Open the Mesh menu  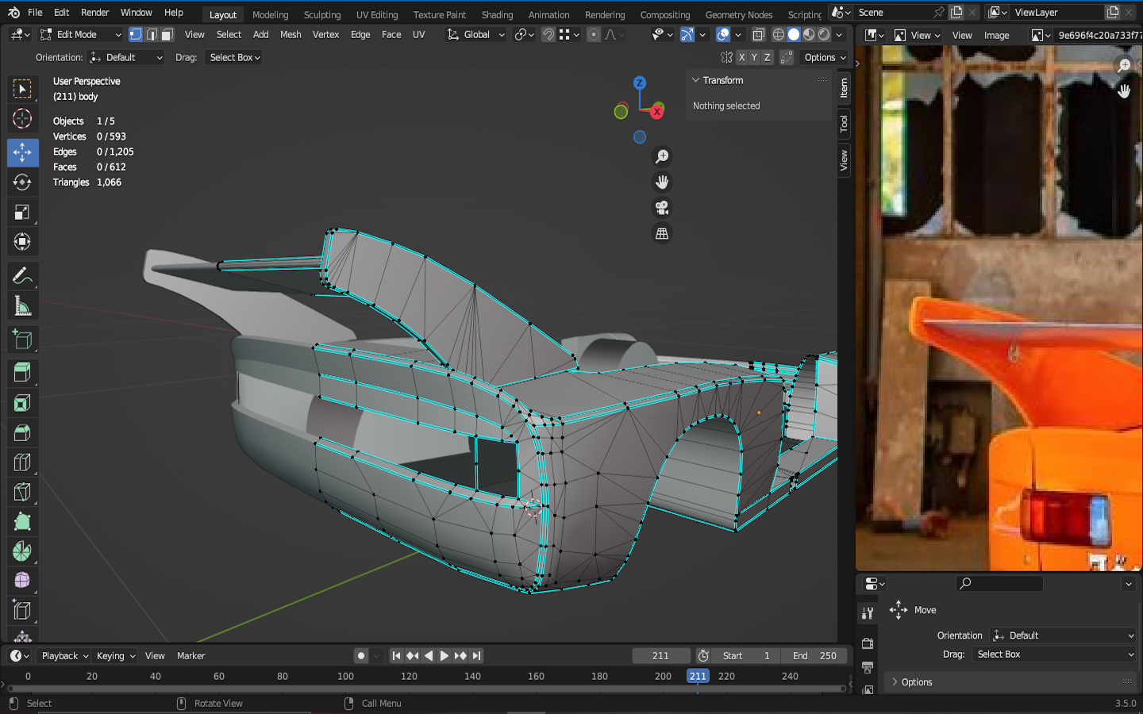pos(291,35)
